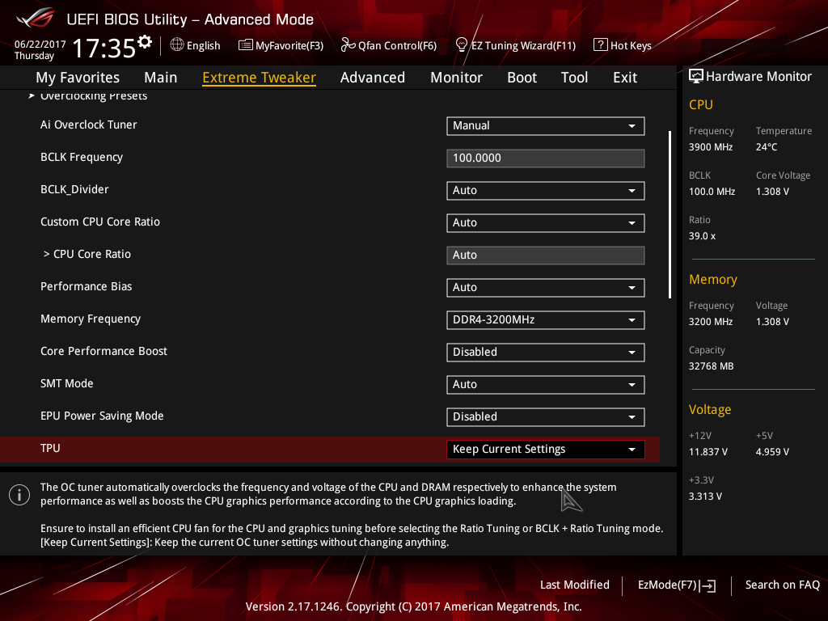Open the Core Performance Boost dropdown
The image size is (828, 621).
[x=546, y=353]
